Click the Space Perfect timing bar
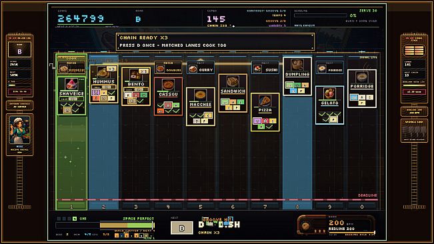The image size is (434, 244). tap(105, 225)
